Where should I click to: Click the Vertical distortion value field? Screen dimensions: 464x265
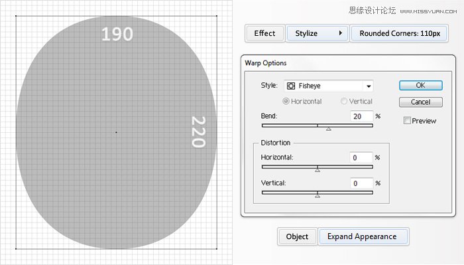pyautogui.click(x=361, y=183)
